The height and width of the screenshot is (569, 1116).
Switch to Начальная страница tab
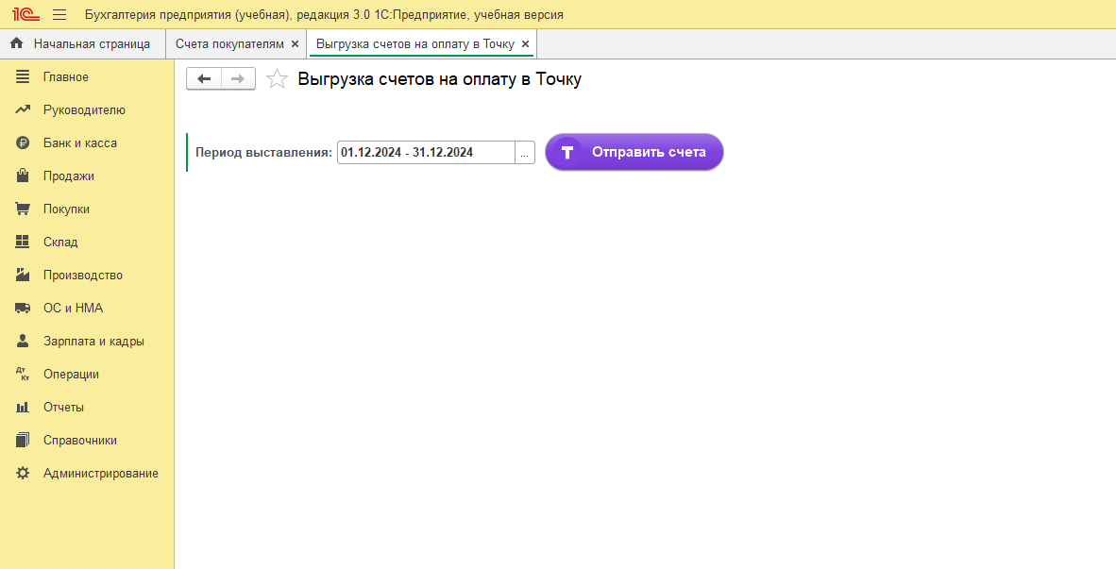(91, 43)
